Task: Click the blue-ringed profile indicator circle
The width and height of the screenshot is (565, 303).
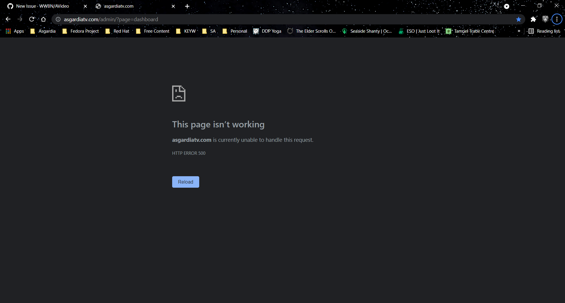Action: tap(557, 19)
